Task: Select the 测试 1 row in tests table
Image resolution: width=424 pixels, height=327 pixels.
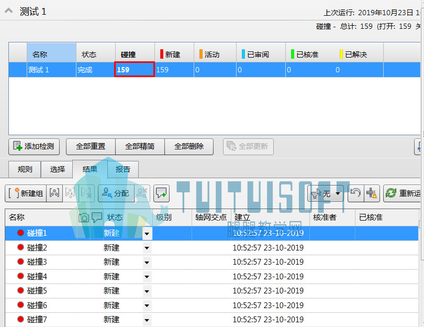Action: 215,70
